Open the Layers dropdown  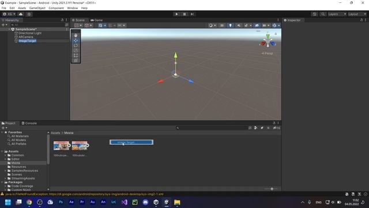point(337,14)
